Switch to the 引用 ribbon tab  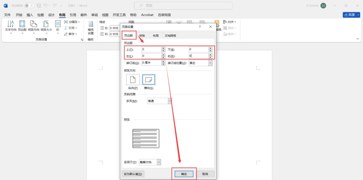(x=73, y=15)
